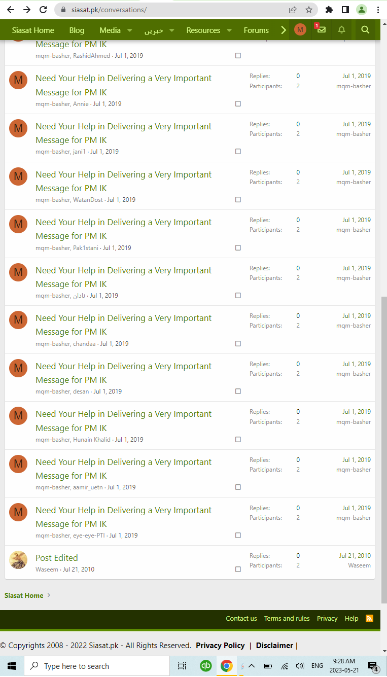Reload the page with the refresh icon
Screen dimensions: 387x677
44,10
